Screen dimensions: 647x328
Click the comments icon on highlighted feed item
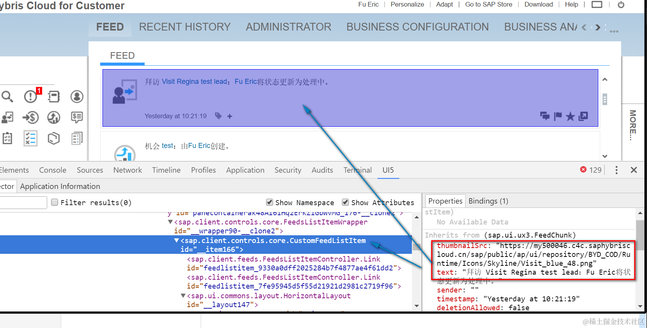pyautogui.click(x=545, y=116)
